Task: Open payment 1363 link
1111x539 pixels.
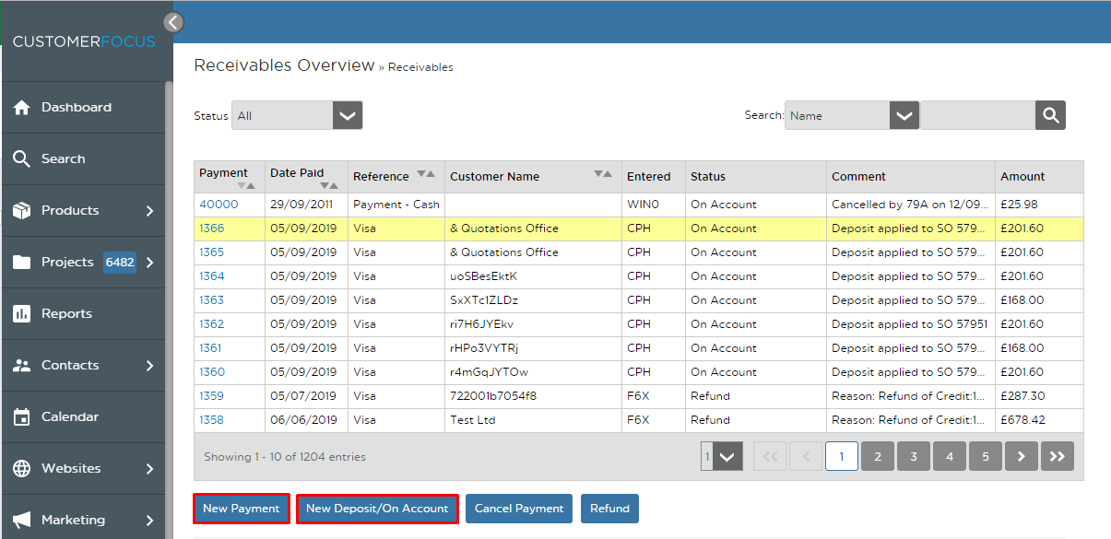Action: pyautogui.click(x=211, y=300)
